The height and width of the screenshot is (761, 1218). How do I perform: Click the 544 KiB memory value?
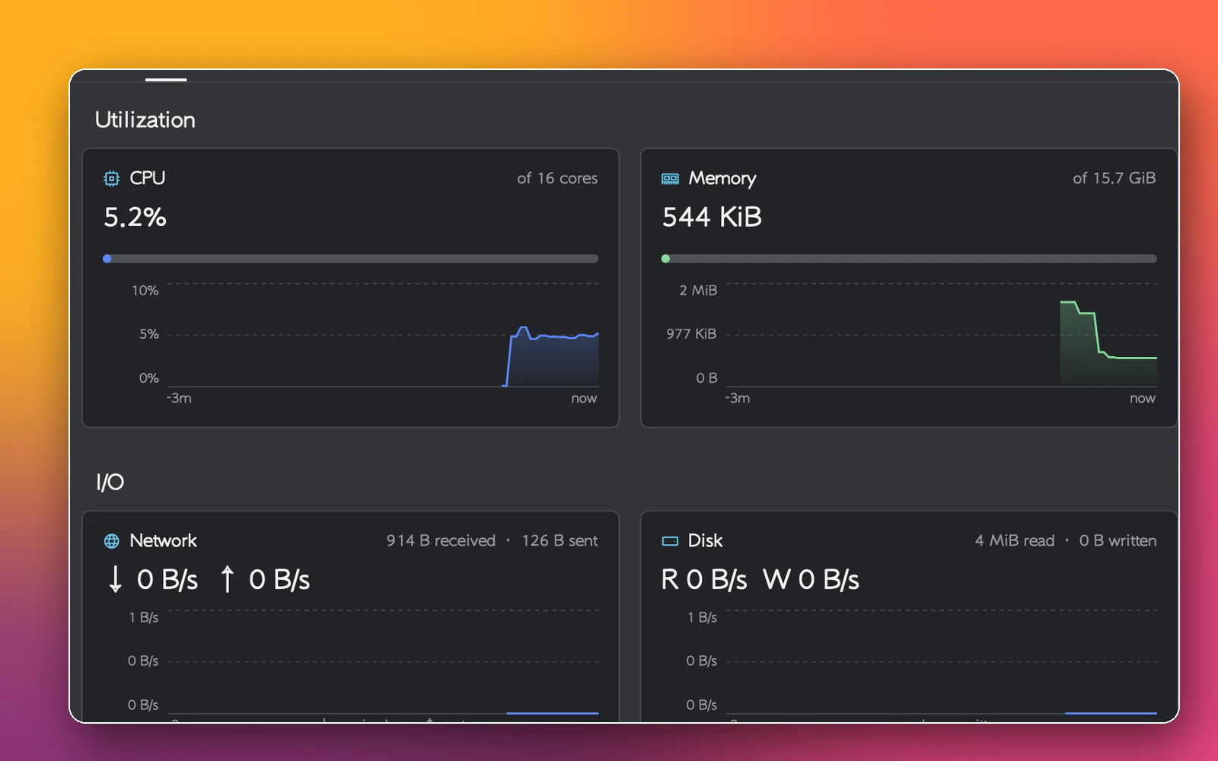[712, 217]
